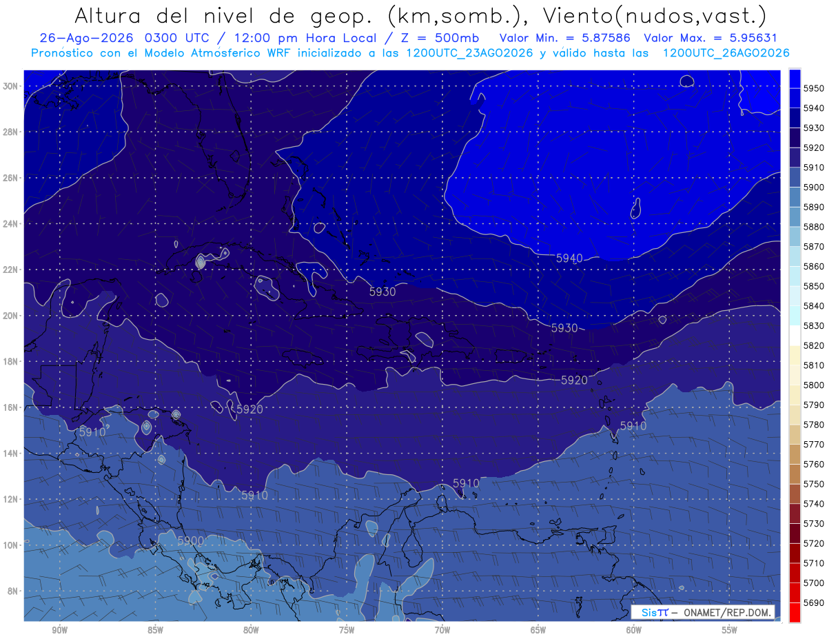The height and width of the screenshot is (639, 827).
Task: Click the 5820 value on the color scale
Action: point(814,345)
